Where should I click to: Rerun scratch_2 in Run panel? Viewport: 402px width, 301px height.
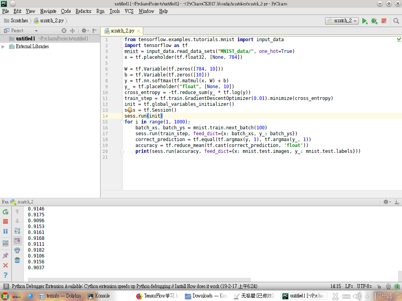click(5, 212)
